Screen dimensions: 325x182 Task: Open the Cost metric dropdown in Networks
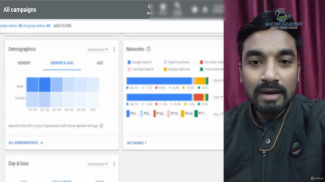point(218,97)
